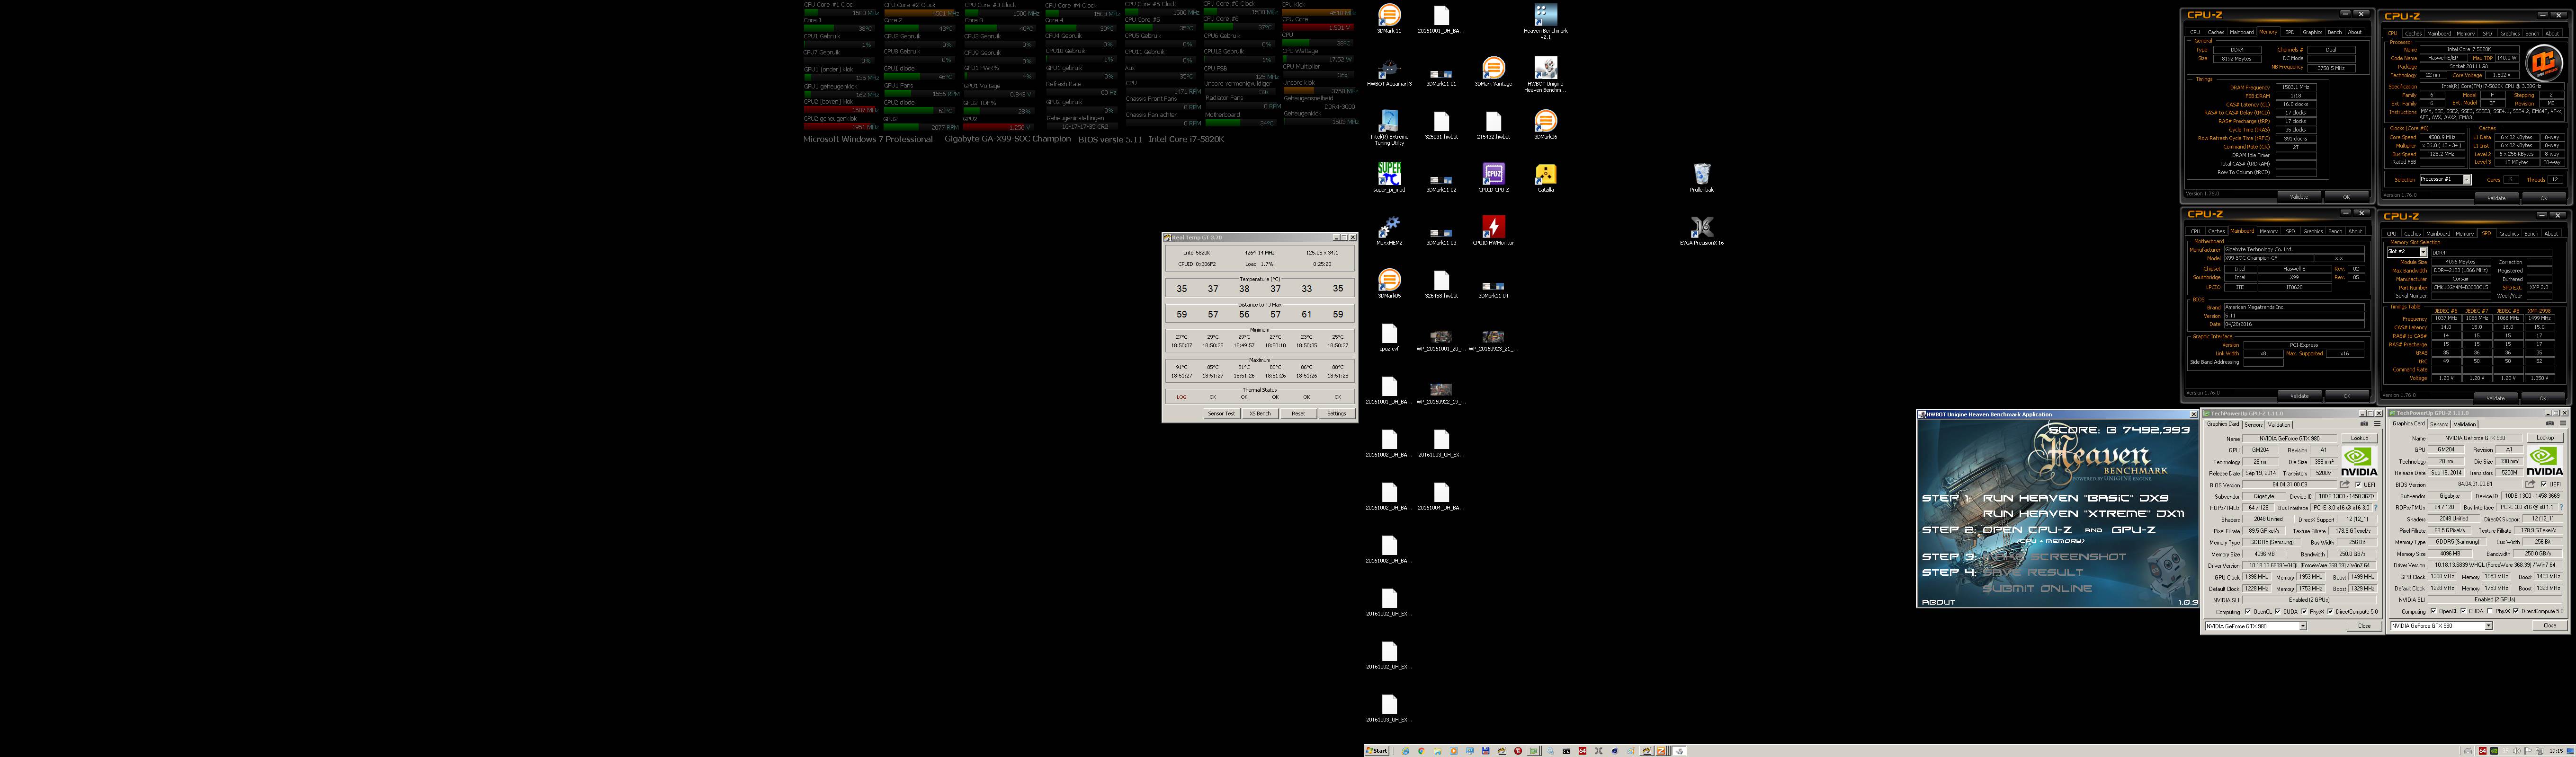Screen dimensions: 2576x757
Task: Open the 3DMark 11 desktop shortcut
Action: [1389, 19]
